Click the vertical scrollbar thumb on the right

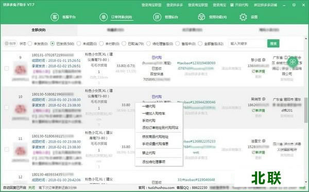point(305,109)
